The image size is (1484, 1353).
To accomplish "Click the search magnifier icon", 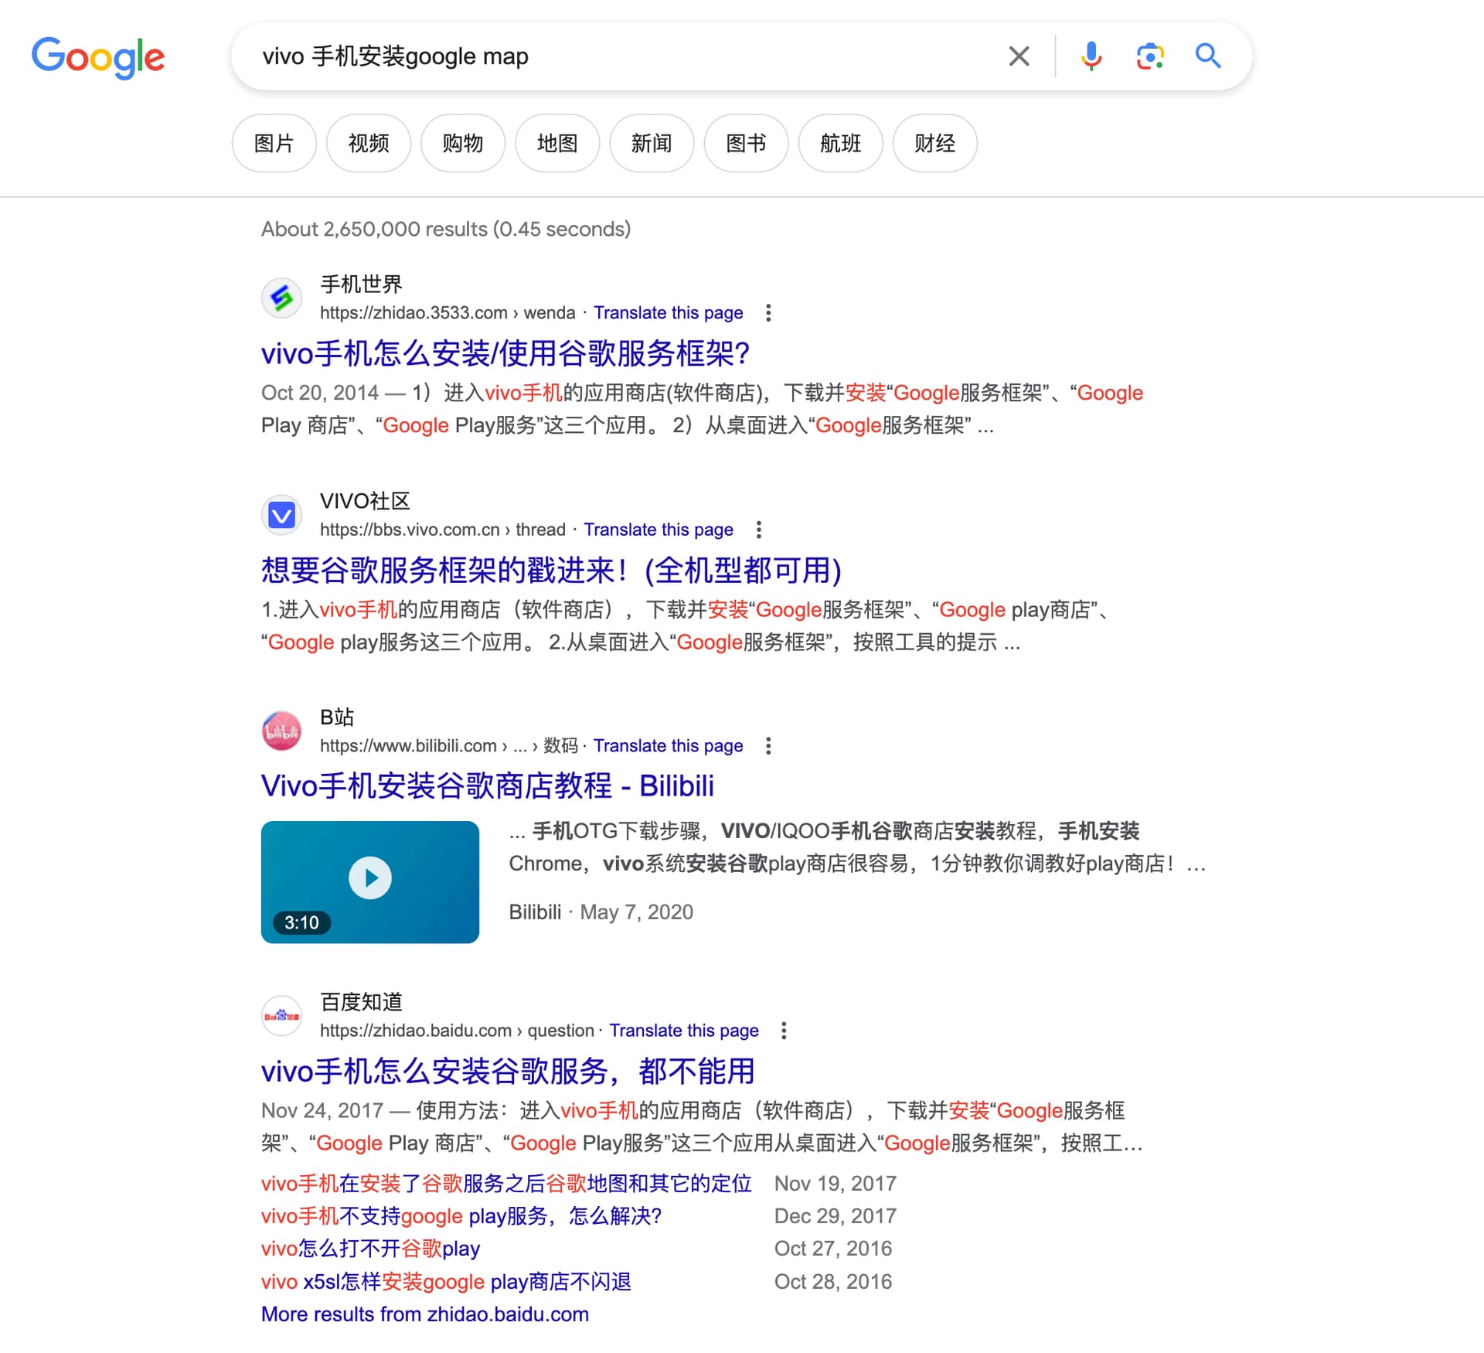I will click(1207, 56).
